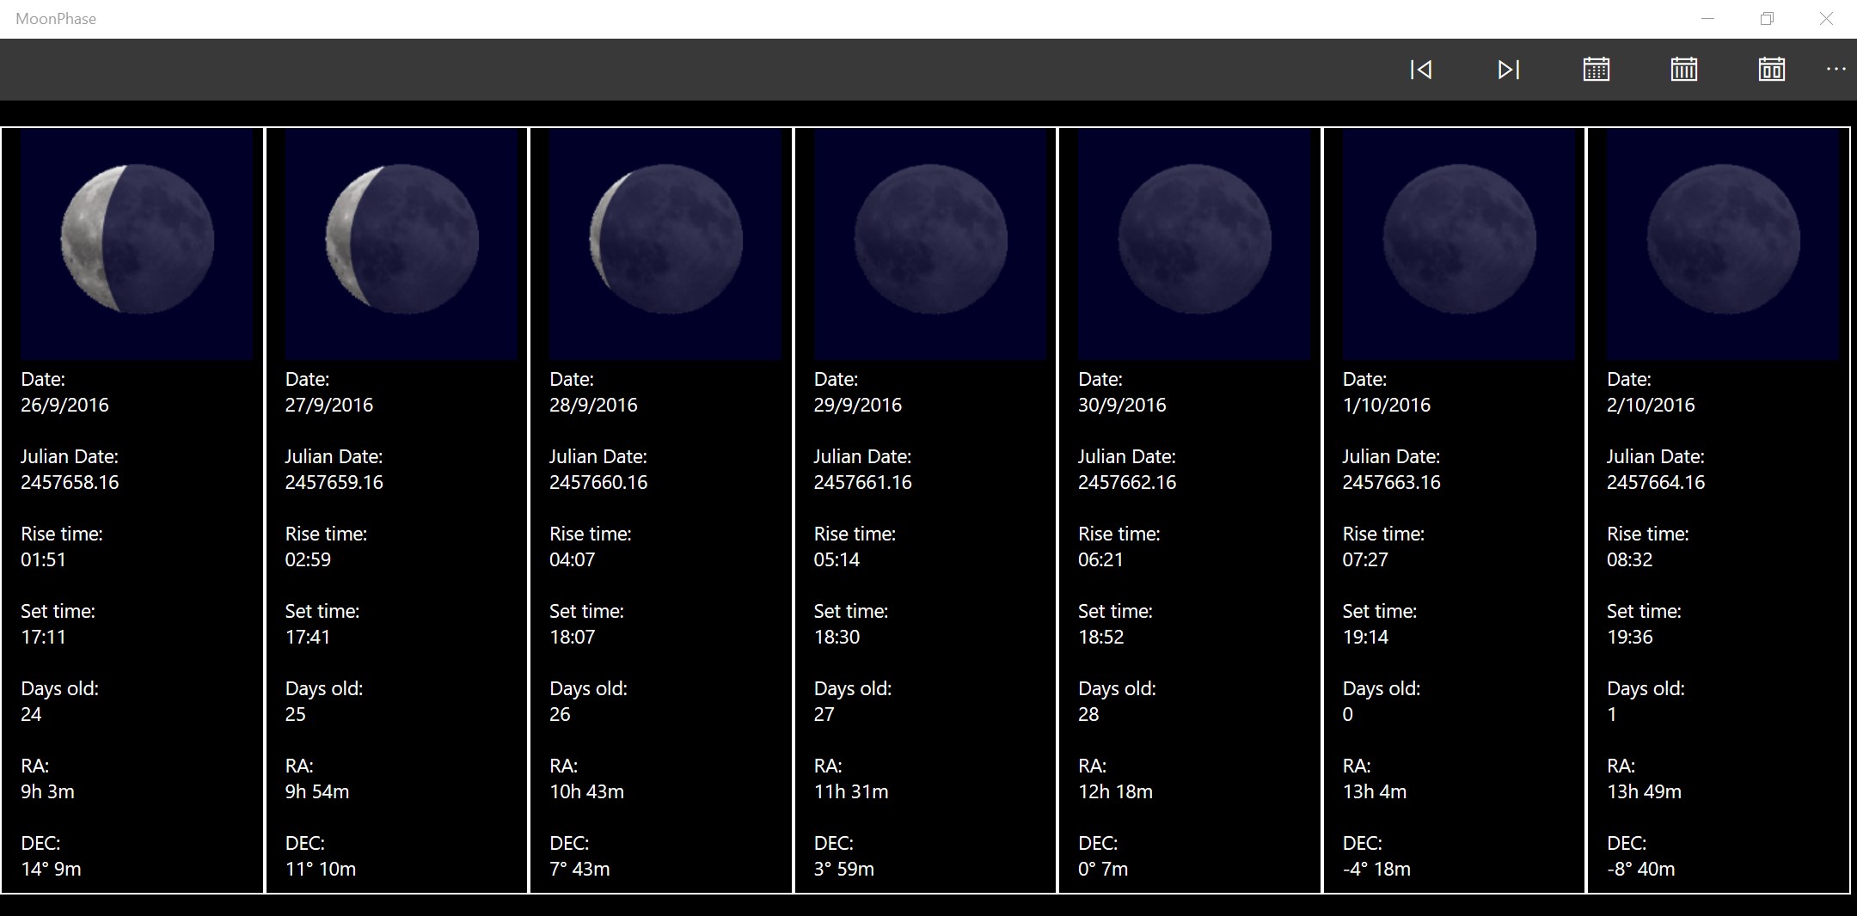The image size is (1857, 916).
Task: Restore down the MoonPhase window
Action: (x=1768, y=18)
